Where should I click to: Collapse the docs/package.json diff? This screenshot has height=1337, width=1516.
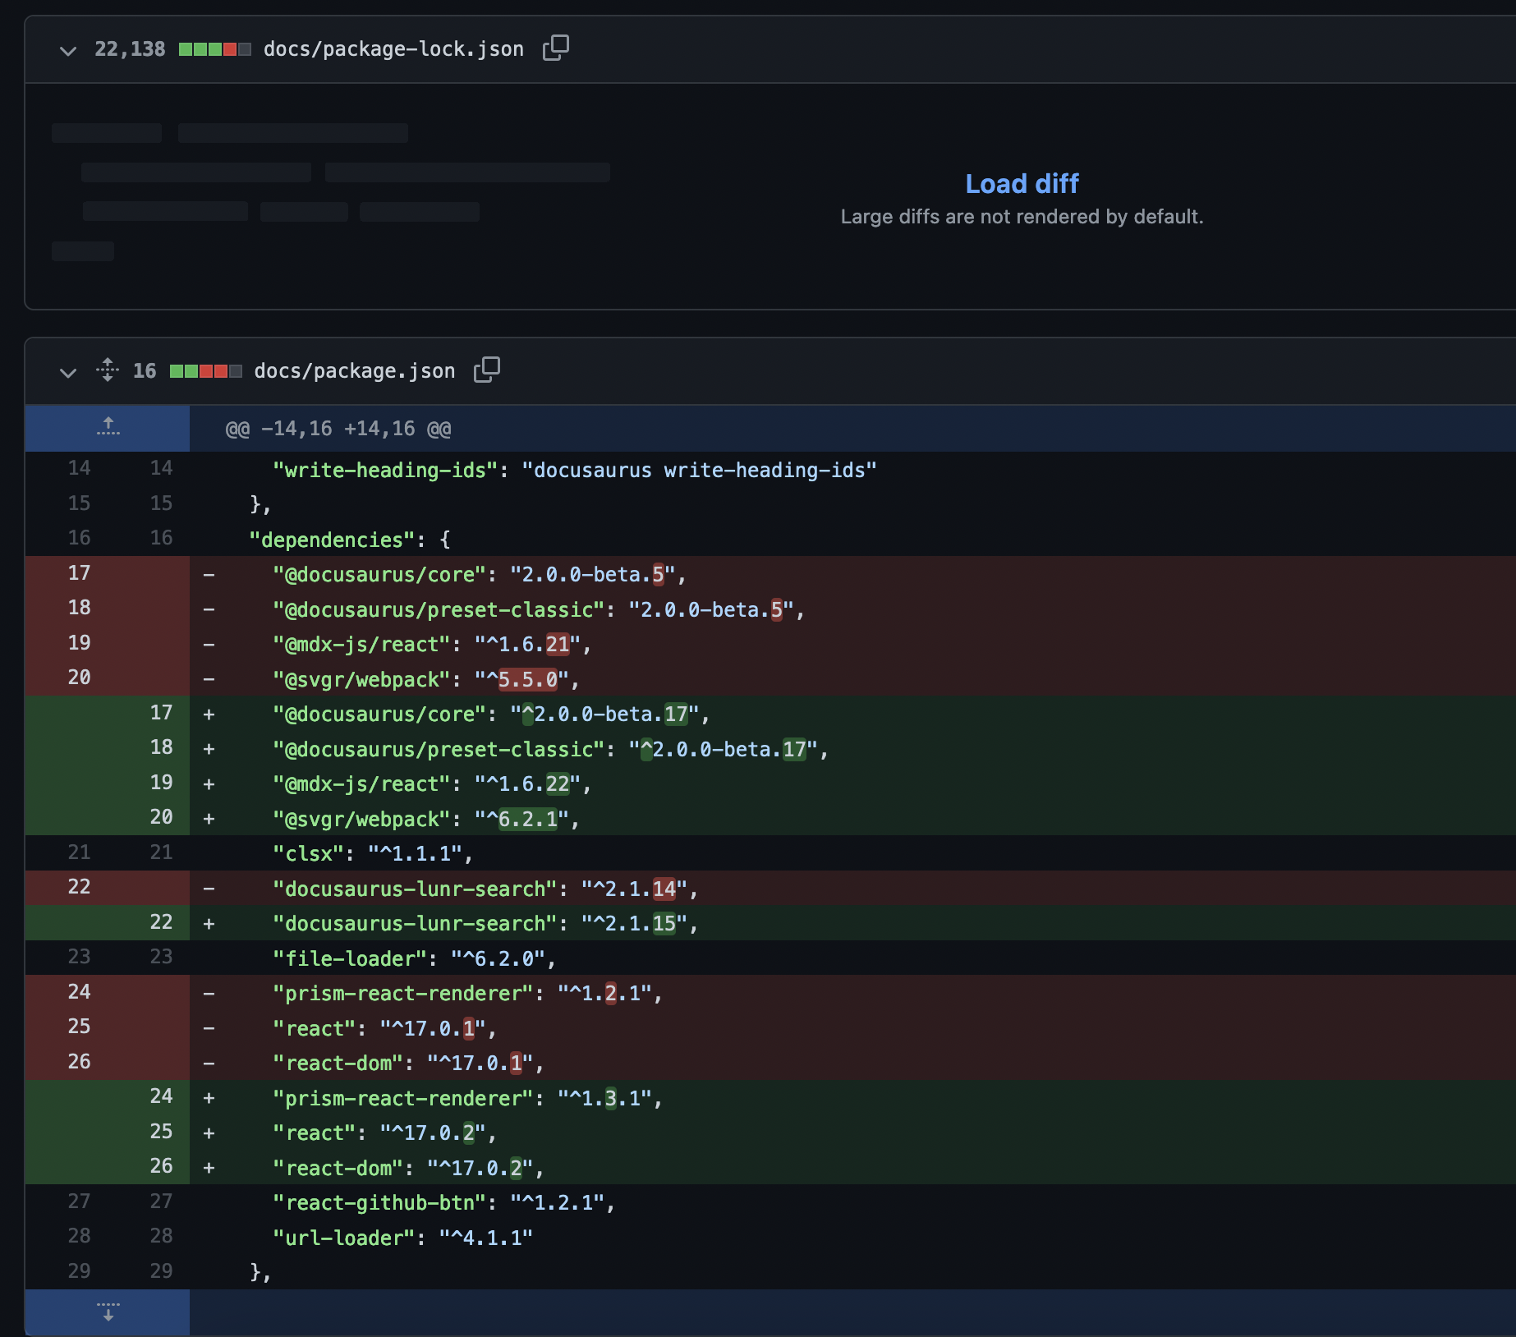[x=68, y=372]
